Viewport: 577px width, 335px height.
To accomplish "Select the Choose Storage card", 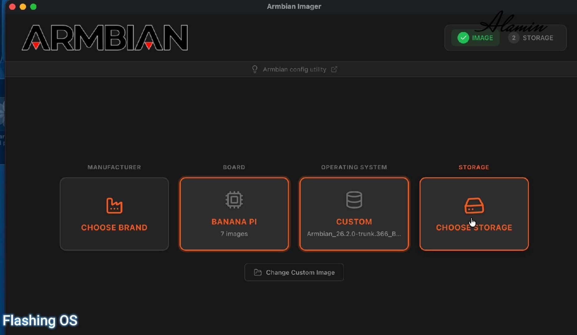I will point(474,214).
